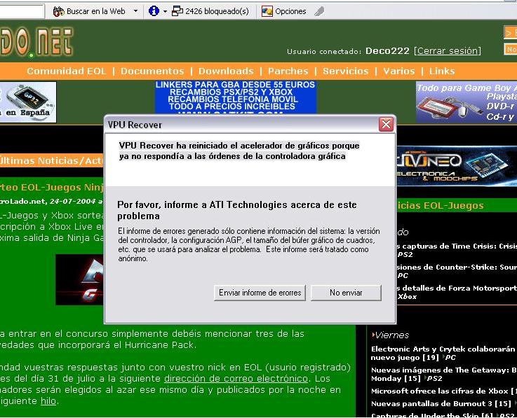Click the Viernes day heading

point(391,335)
